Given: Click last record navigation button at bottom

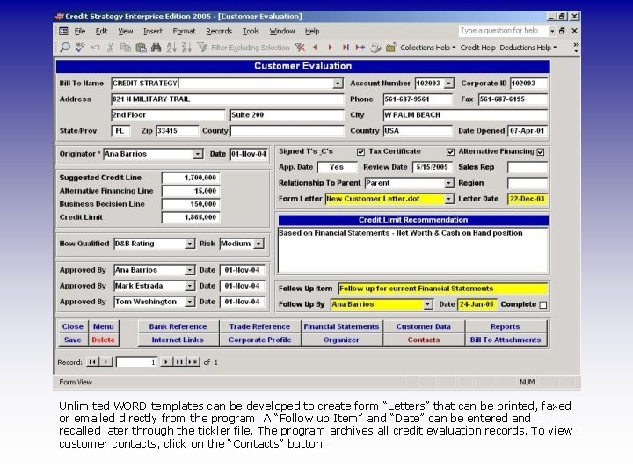Looking at the screenshot, I should point(178,362).
